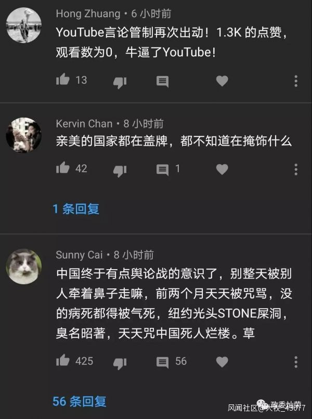Expand the 56 条回复 replies link
This screenshot has height=419, width=312.
(x=79, y=401)
